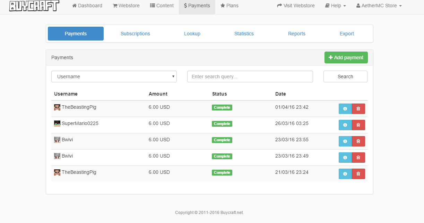Image resolution: width=424 pixels, height=223 pixels.
Task: View info for TheBeastingPig 01/04/16 payment
Action: click(345, 109)
